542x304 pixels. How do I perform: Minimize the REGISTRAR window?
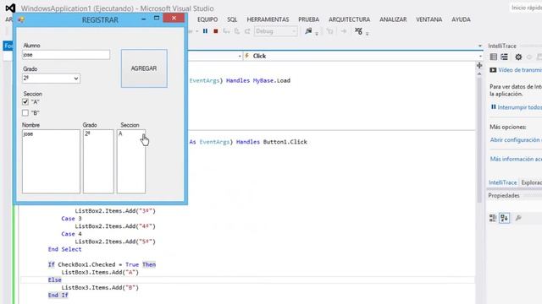click(143, 19)
